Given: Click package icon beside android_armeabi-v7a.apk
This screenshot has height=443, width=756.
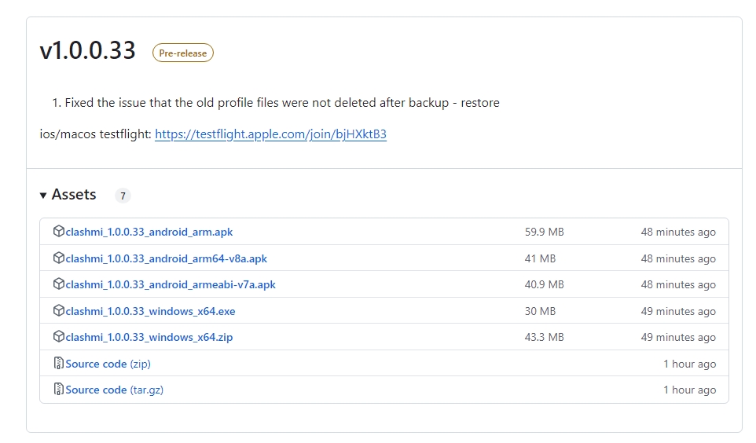Looking at the screenshot, I should click(58, 284).
